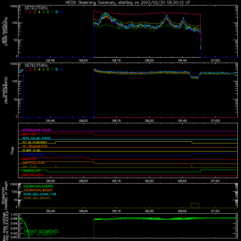Viewport: 241px width, 241px height.
Task: Click the rectangular REAR_DEC_WEIGHT step near 06:50
Action: click(x=195, y=205)
